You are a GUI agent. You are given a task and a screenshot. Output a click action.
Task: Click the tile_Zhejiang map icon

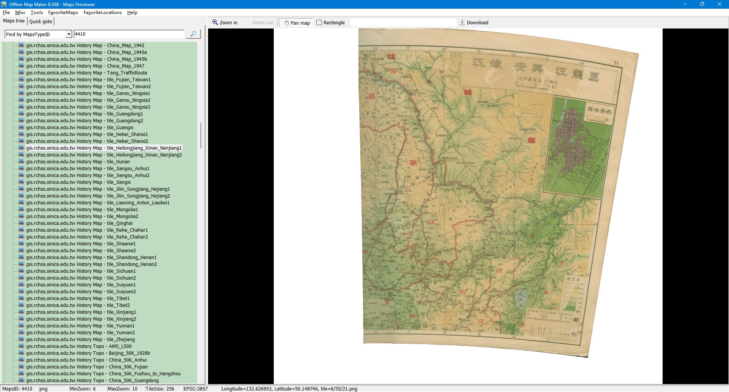tap(21, 339)
